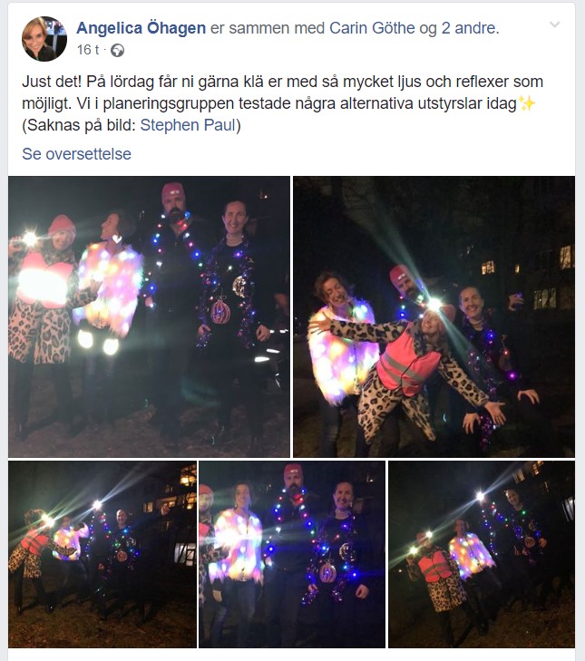Open Angelica Öhagen's profile name link
585x661 pixels.
point(141,28)
